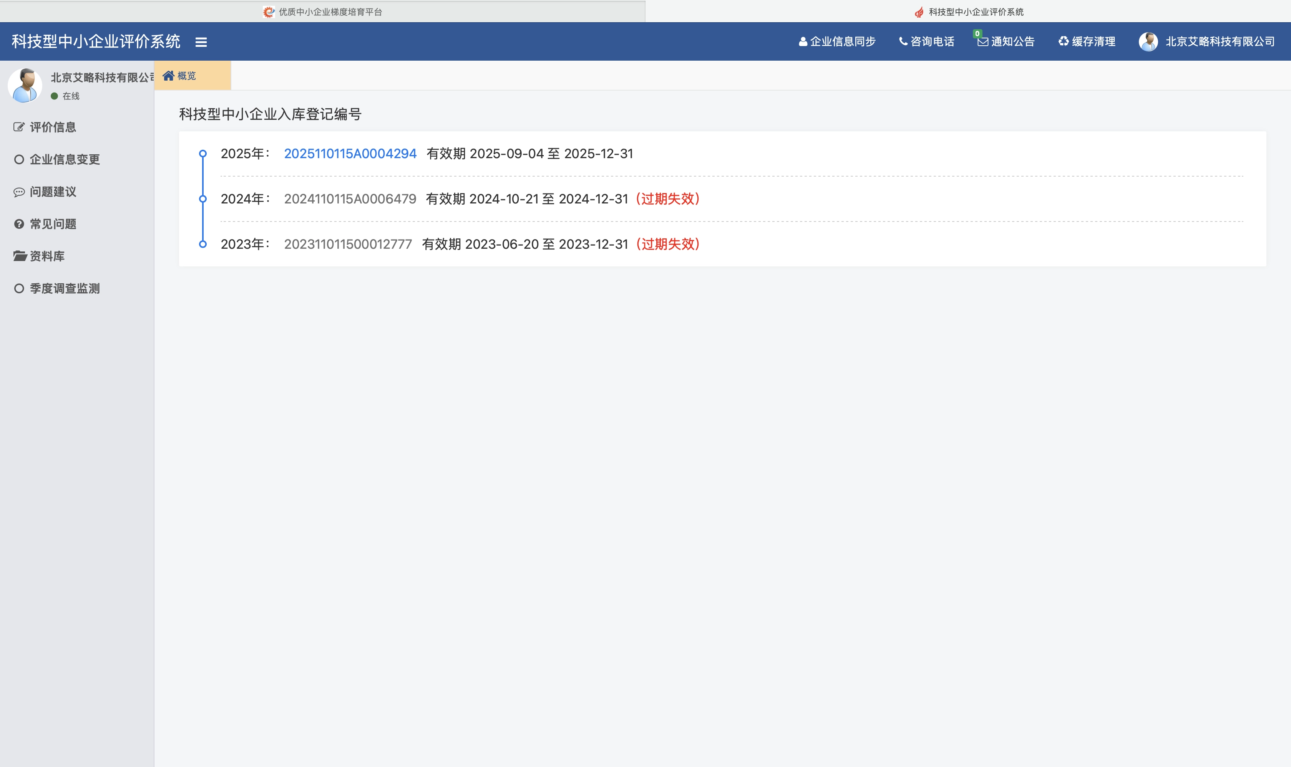Click the 在线 status indicator
Viewport: 1291px width, 767px height.
[65, 96]
